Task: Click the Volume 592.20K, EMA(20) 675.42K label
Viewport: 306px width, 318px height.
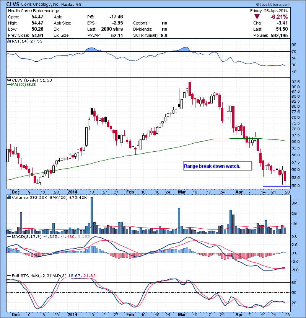Action: point(49,197)
